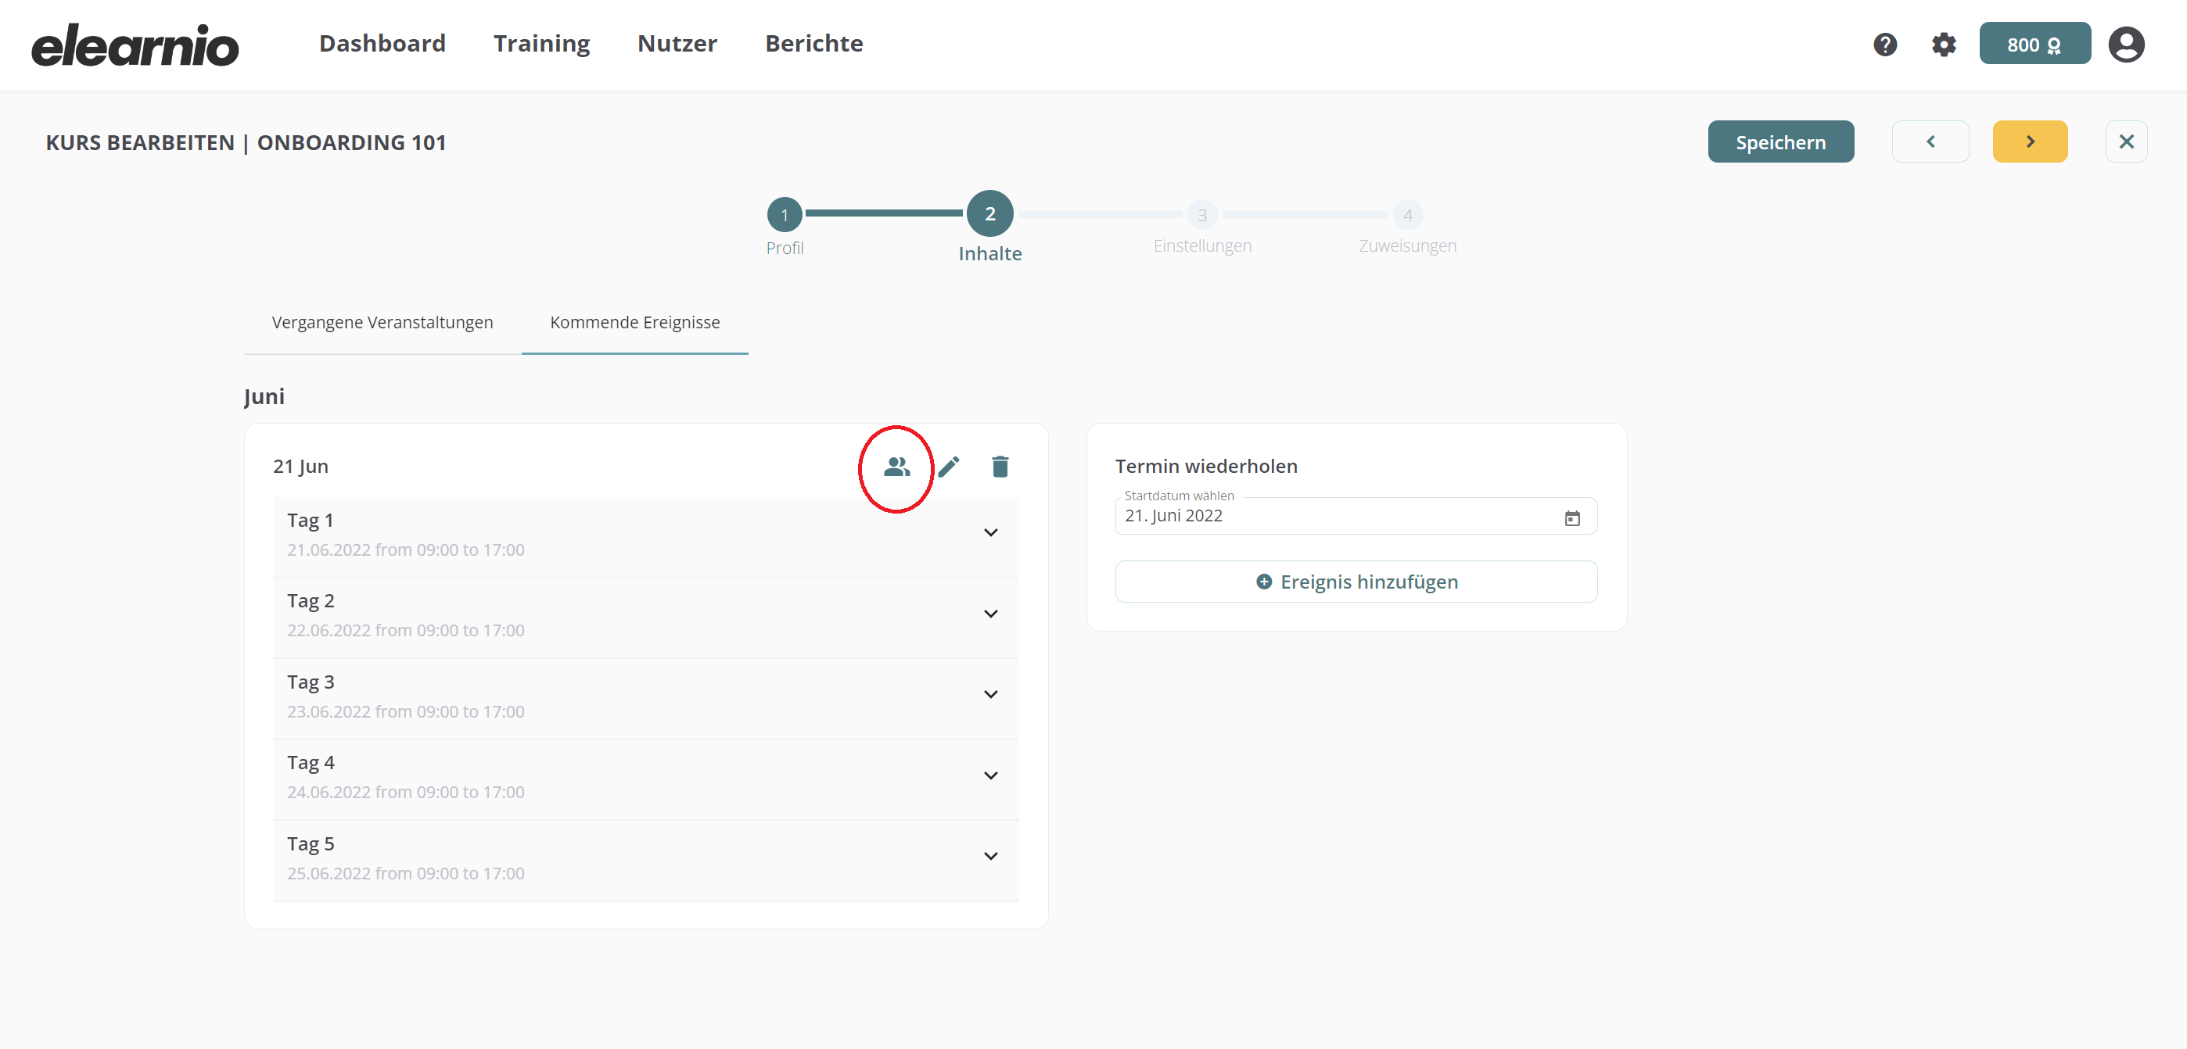The image size is (2187, 1049).
Task: Click the Startdatum wählen date field
Action: click(1356, 516)
